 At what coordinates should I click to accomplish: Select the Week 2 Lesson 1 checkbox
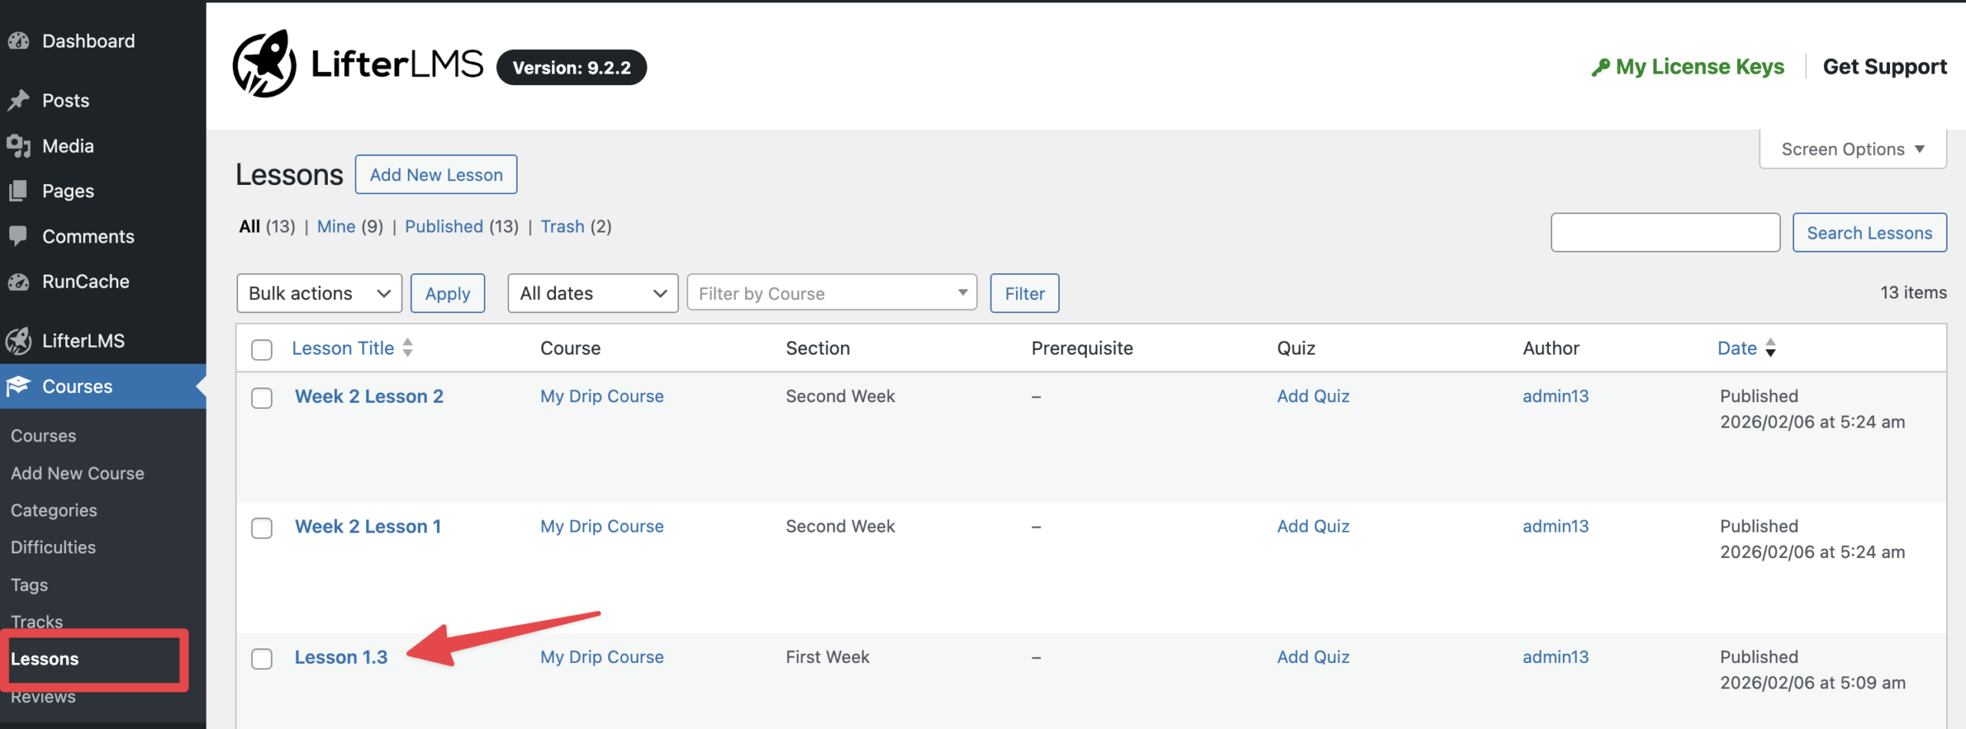(x=262, y=528)
